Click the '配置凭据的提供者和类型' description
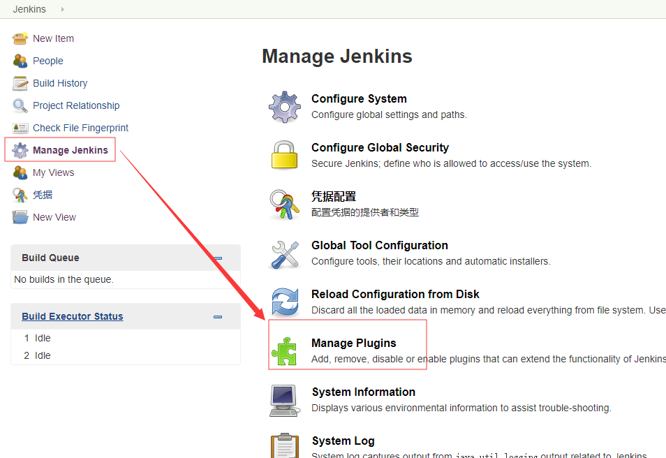This screenshot has width=666, height=458. click(365, 212)
